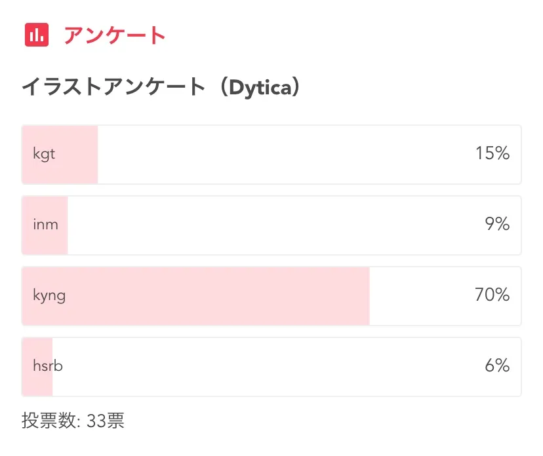Choose the kyng option label

(x=49, y=295)
